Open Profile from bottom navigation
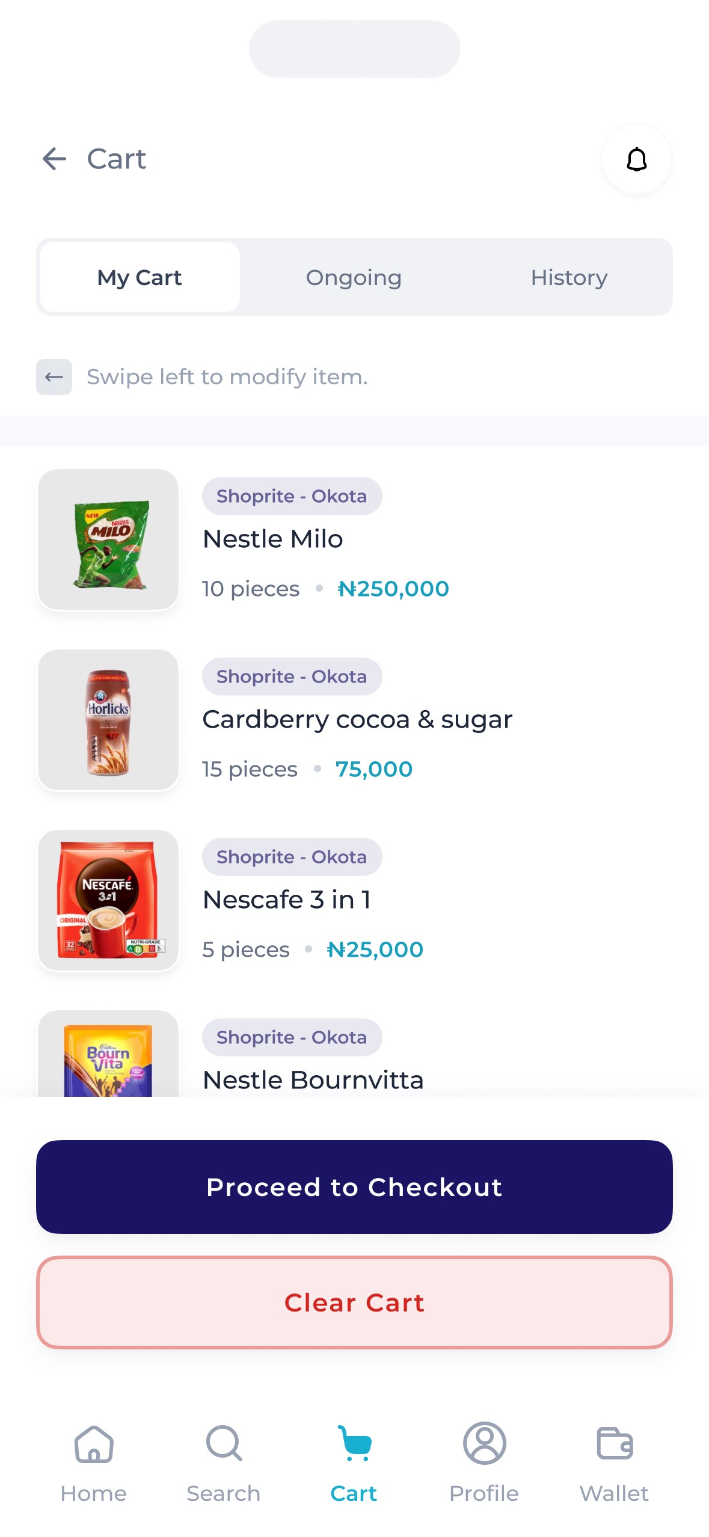Viewport: 709px width, 1537px height. (484, 1461)
